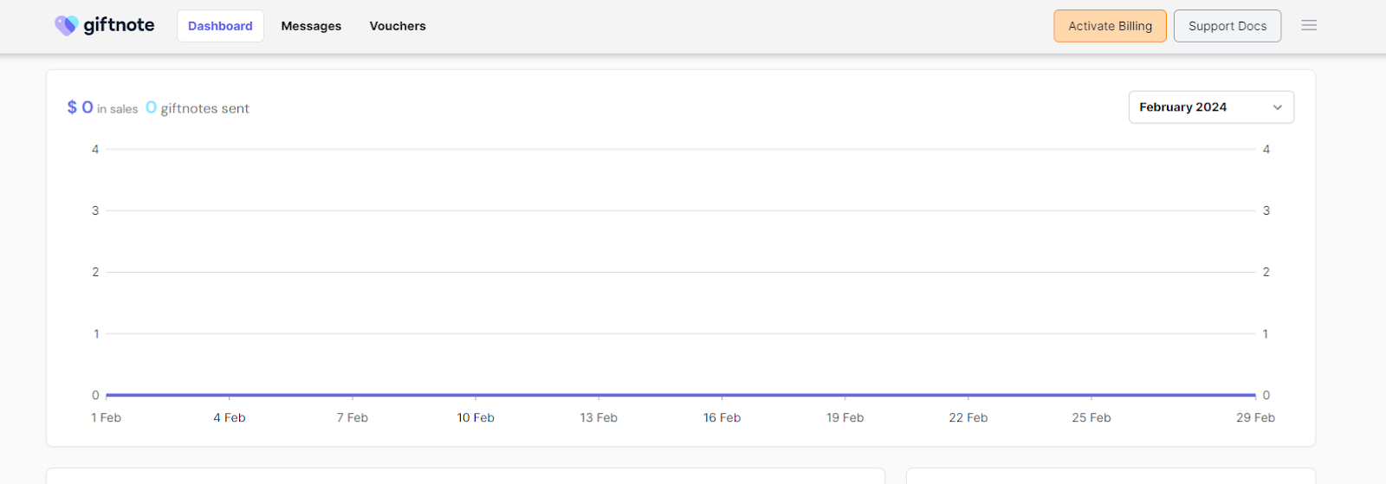Viewport: 1386px width, 484px height.
Task: Click the 4 Feb label on x-axis
Action: coord(230,417)
